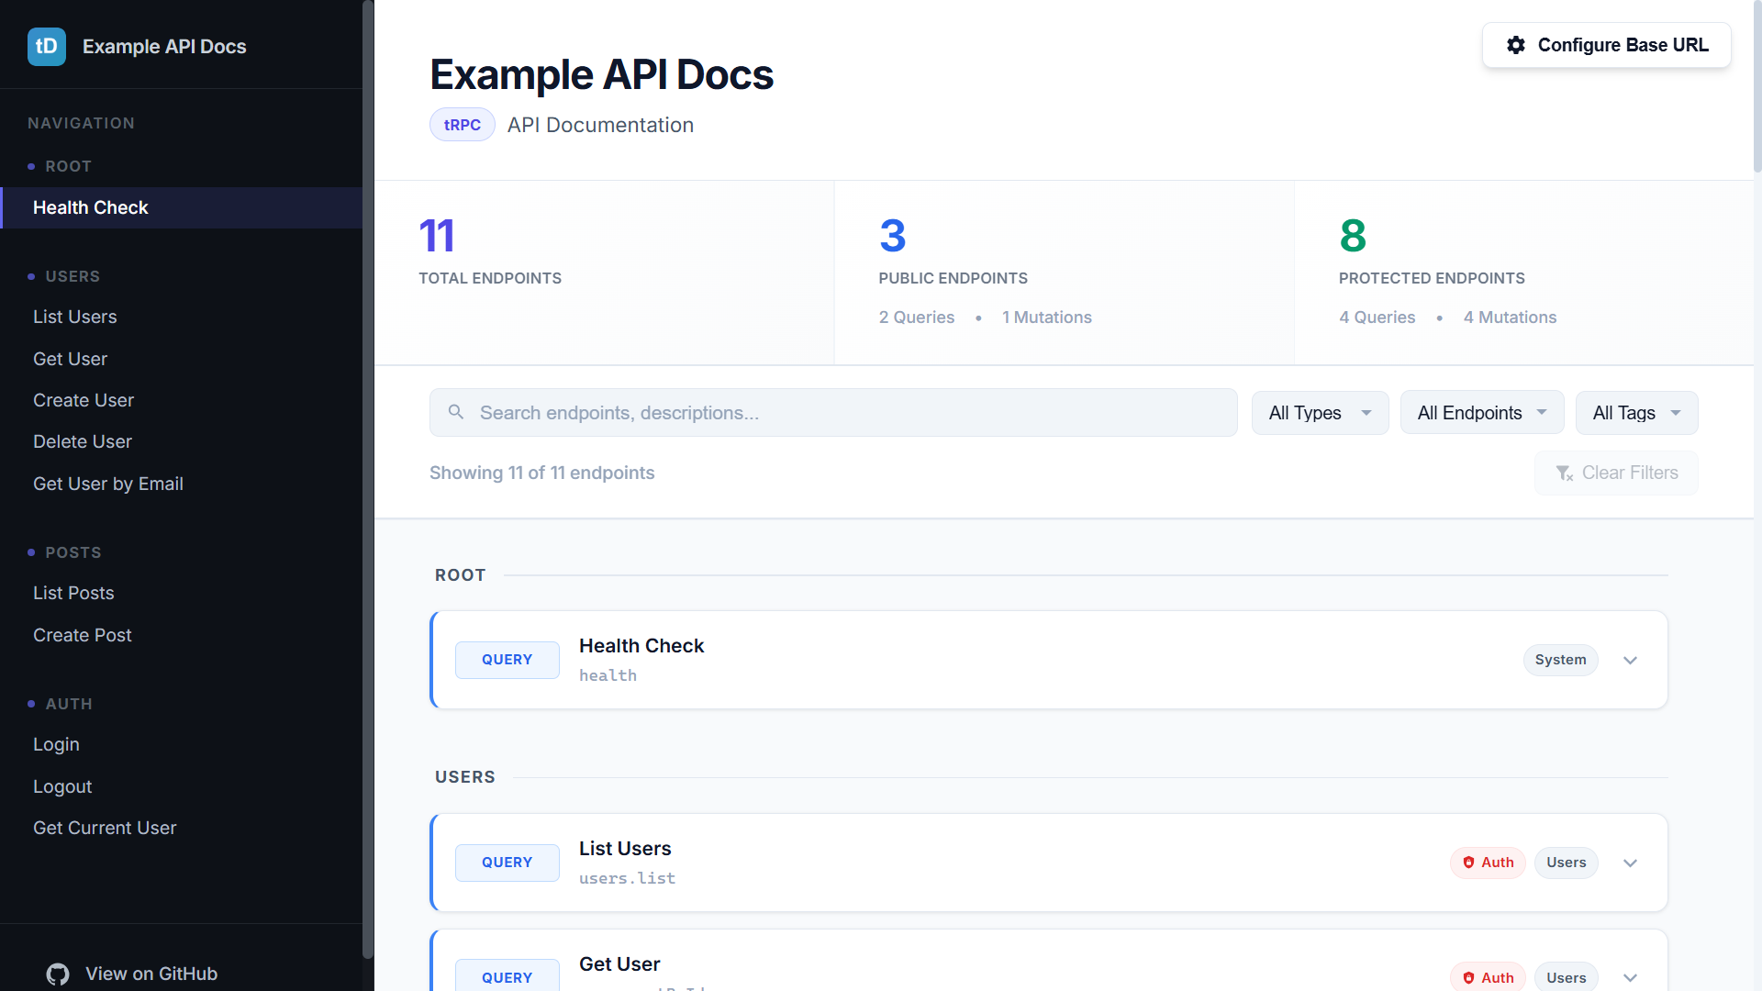This screenshot has height=991, width=1762.
Task: Click the POSTS sidebar section header
Action: point(73,552)
